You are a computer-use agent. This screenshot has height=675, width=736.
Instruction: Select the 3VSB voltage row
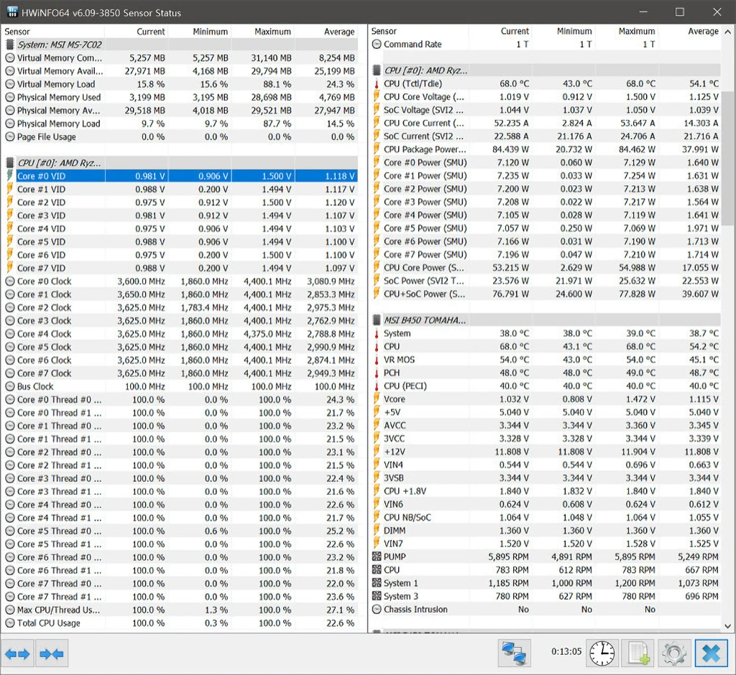545,478
